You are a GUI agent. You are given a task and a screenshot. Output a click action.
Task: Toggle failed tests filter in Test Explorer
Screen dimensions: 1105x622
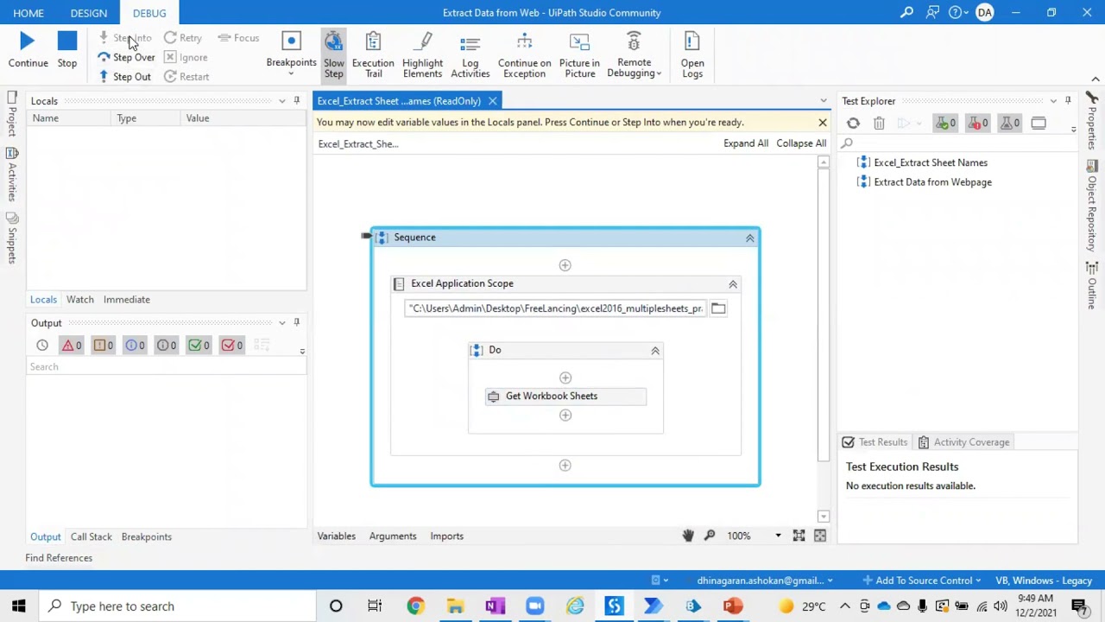click(978, 124)
